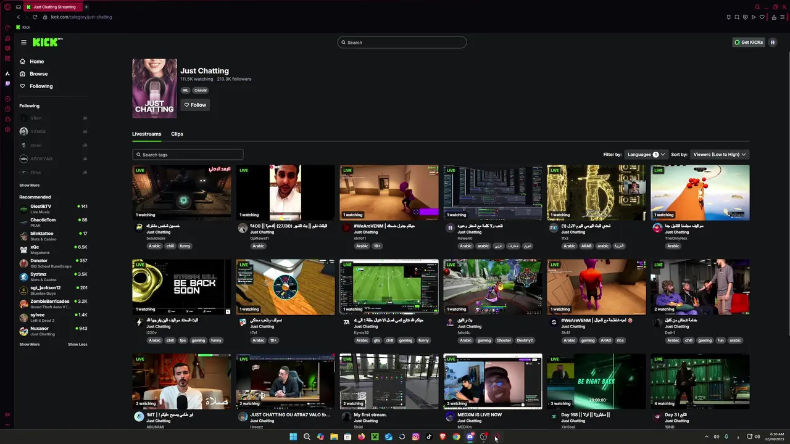Open Firefox from the taskbar
This screenshot has height=444, width=790.
361,437
